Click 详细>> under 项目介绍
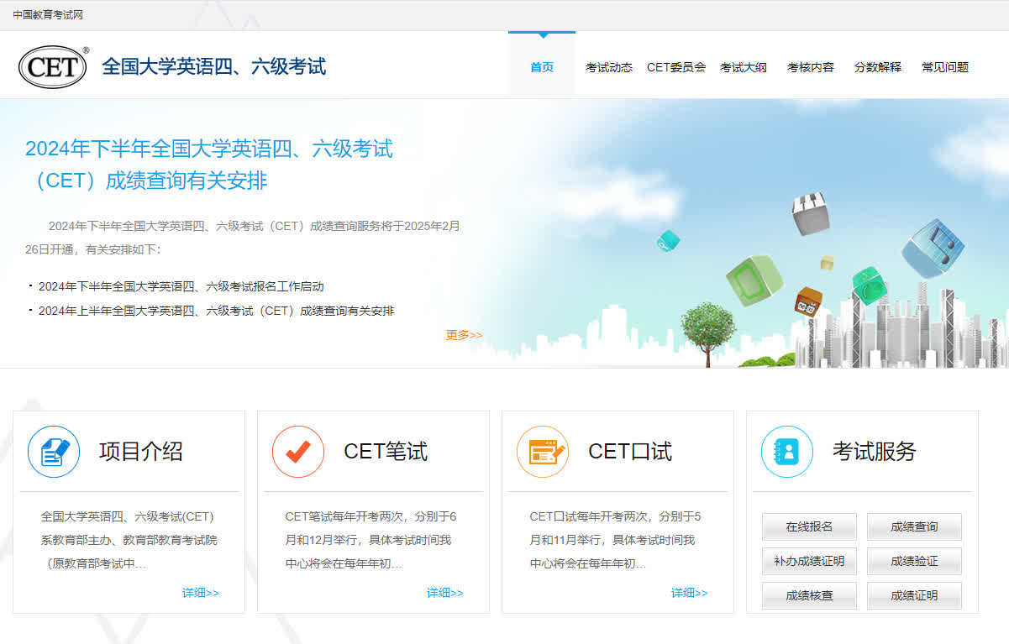1009x644 pixels. [x=200, y=593]
